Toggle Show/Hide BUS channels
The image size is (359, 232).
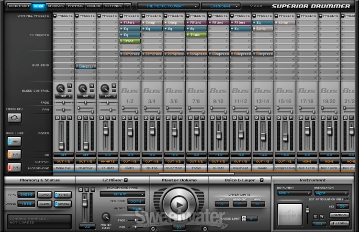coord(15,155)
